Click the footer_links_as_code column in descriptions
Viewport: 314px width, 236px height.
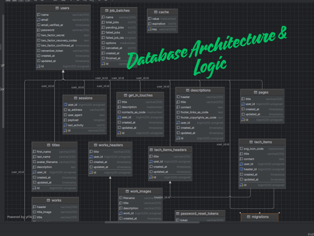[x=200, y=112]
